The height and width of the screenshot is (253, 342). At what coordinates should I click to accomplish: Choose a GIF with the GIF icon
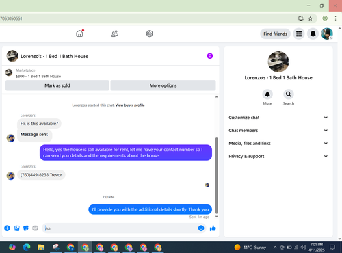[35, 228]
